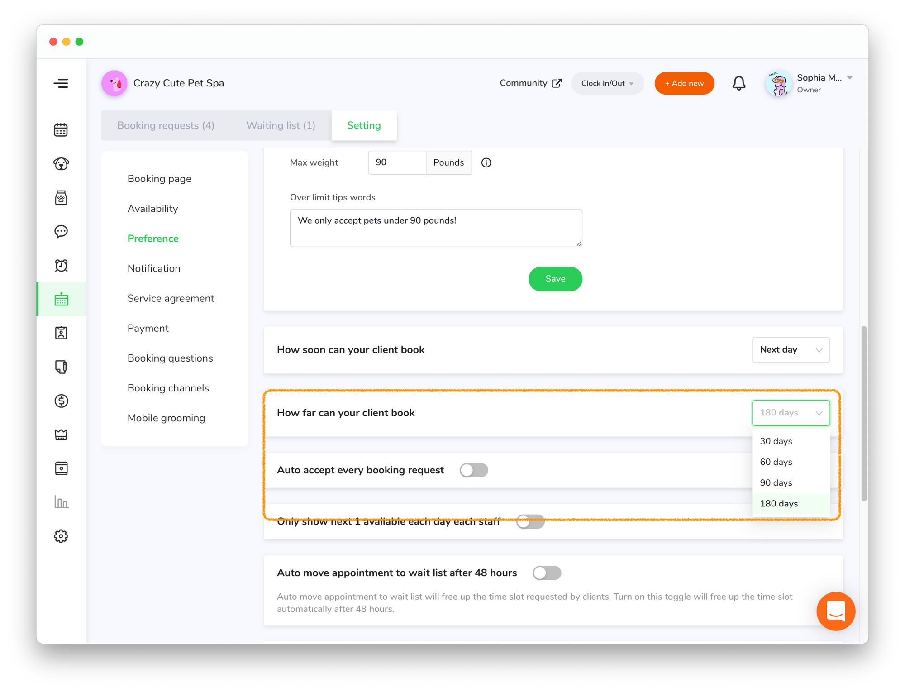Switch to Waiting list (1) tab
This screenshot has width=905, height=692.
tap(281, 125)
